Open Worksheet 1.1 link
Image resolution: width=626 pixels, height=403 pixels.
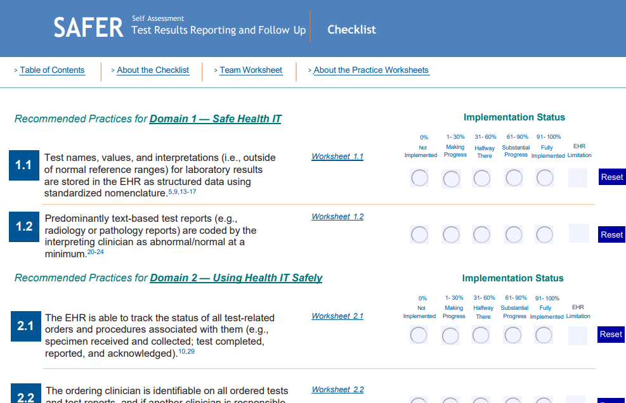click(x=337, y=157)
